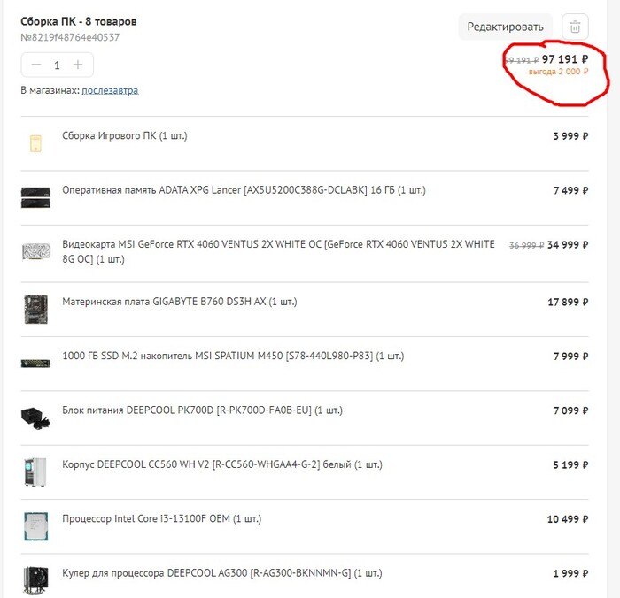
Task: Click the MSI RTX 4060 video card thumbnail
Action: pyautogui.click(x=35, y=251)
